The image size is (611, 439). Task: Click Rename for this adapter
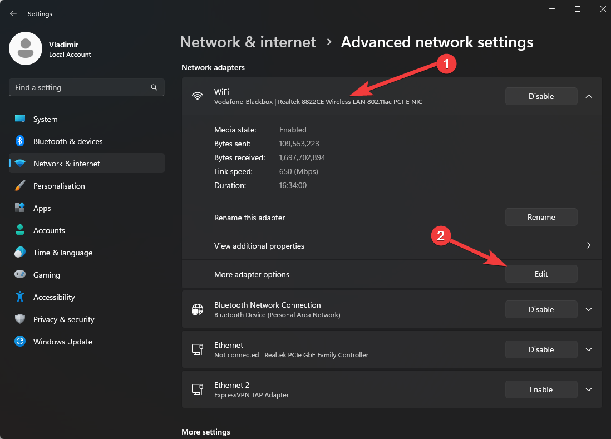coord(541,217)
